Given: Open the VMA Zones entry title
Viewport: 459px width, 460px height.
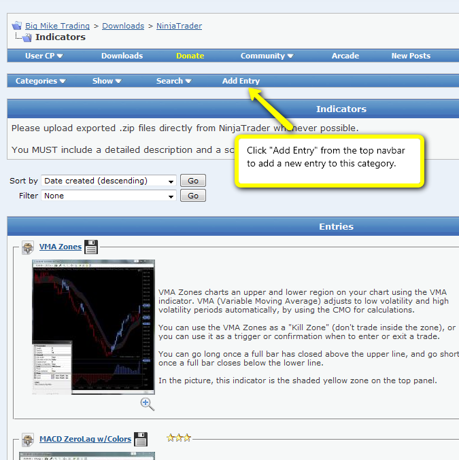Looking at the screenshot, I should (x=61, y=247).
